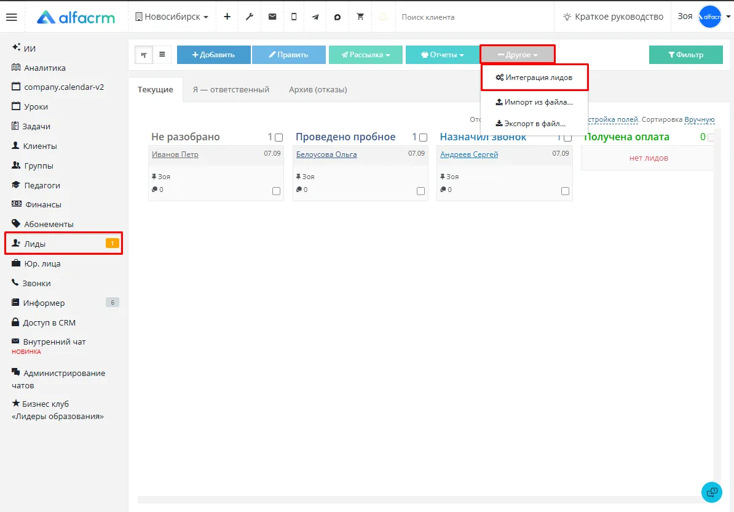Select all in Проведено пробное column
734x512 pixels.
423,138
